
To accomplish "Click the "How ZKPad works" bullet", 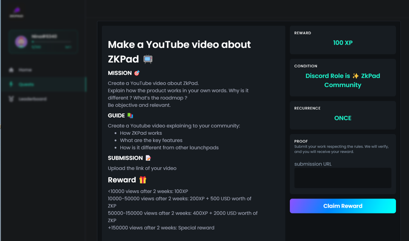I will pos(141,133).
